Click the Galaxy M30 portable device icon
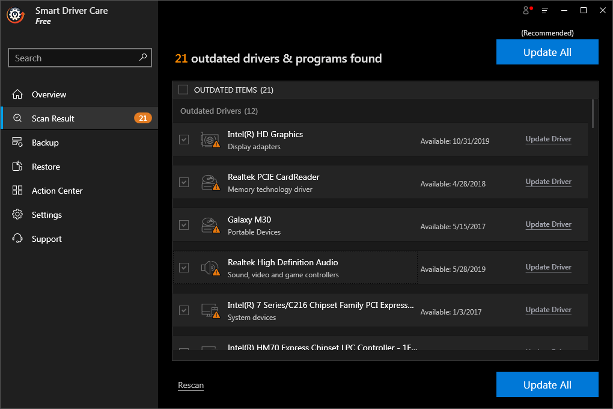Screen dimensions: 613x409 pos(210,226)
